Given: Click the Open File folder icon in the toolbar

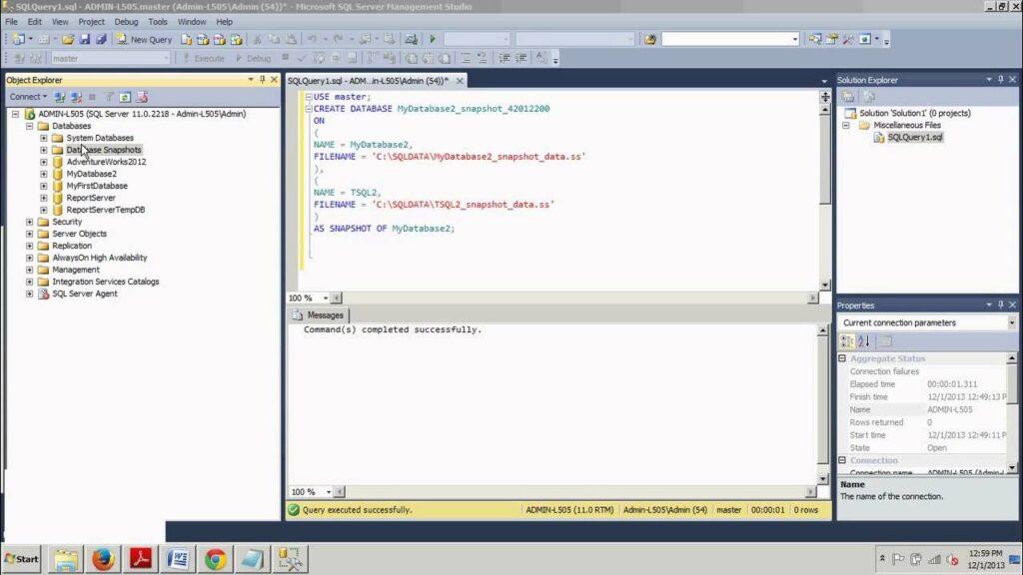Looking at the screenshot, I should pyautogui.click(x=68, y=39).
